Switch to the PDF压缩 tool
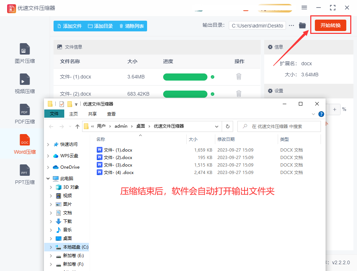 [x=25, y=110]
